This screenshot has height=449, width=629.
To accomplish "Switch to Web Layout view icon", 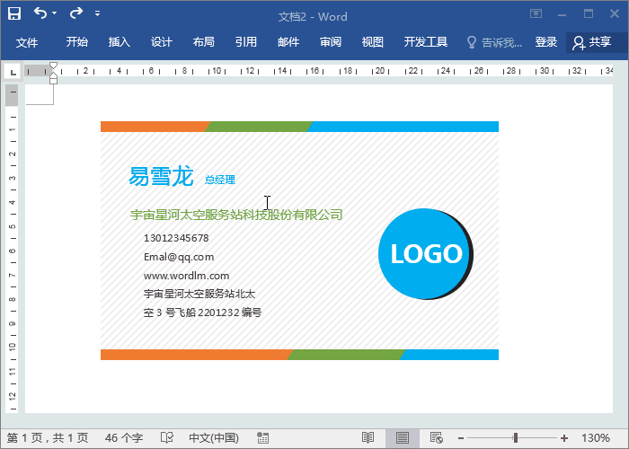I will coord(436,438).
